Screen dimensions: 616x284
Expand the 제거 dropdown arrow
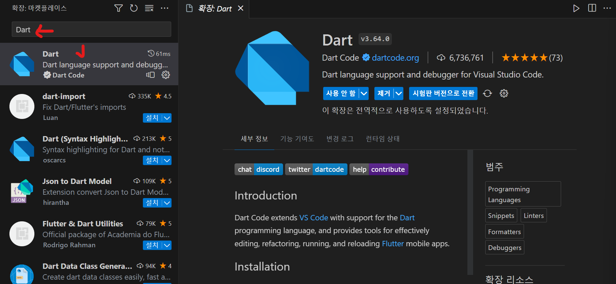coord(399,93)
